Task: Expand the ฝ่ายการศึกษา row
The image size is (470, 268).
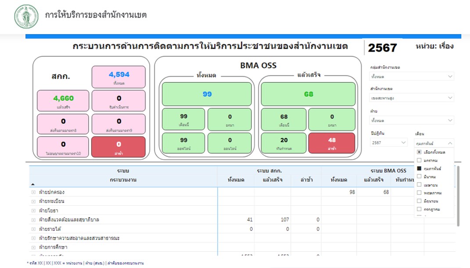Action: point(33,247)
